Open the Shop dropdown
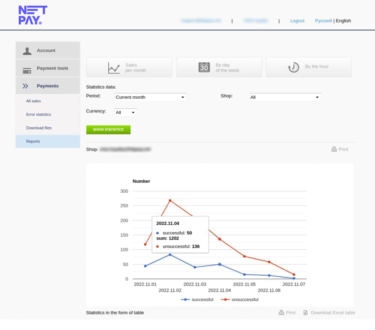The height and width of the screenshot is (330, 375). (285, 97)
